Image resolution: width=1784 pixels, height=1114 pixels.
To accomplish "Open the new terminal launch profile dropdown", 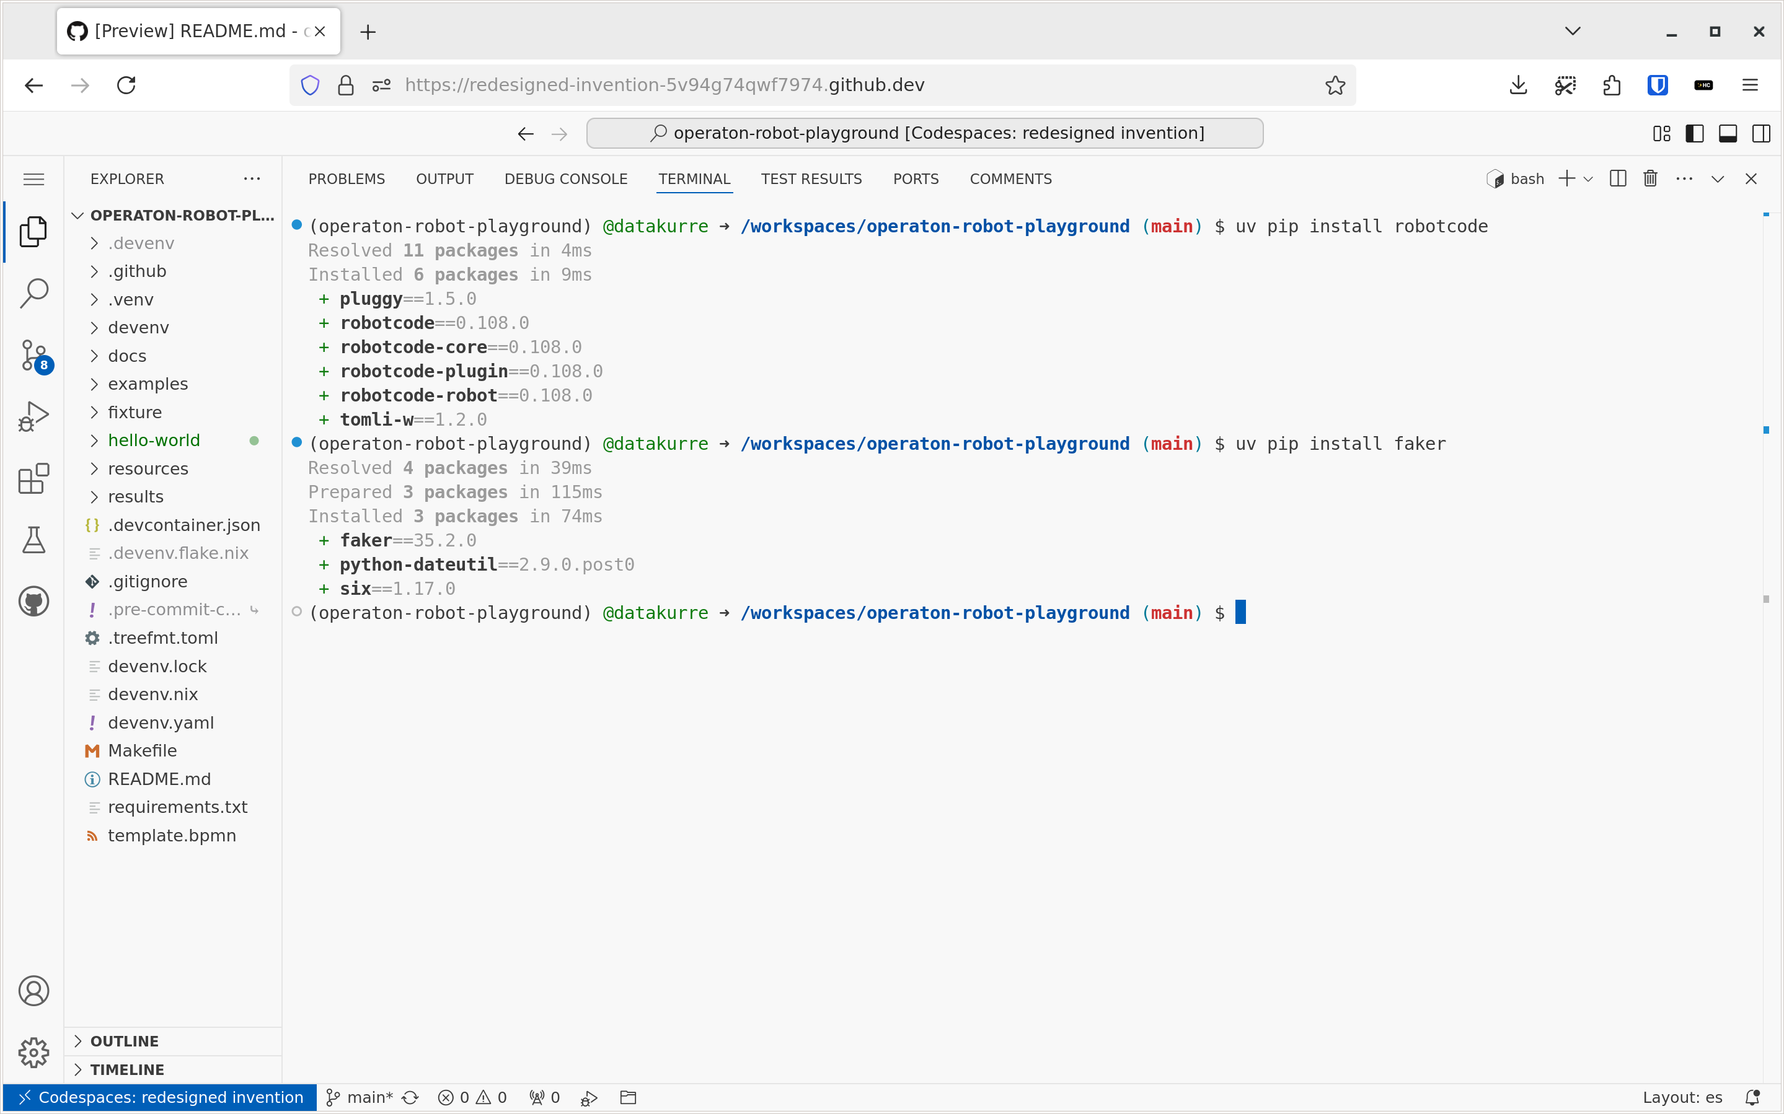I will (x=1588, y=179).
